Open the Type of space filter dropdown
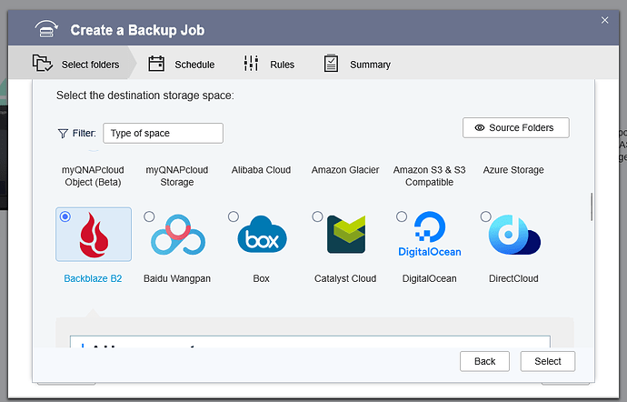 163,133
